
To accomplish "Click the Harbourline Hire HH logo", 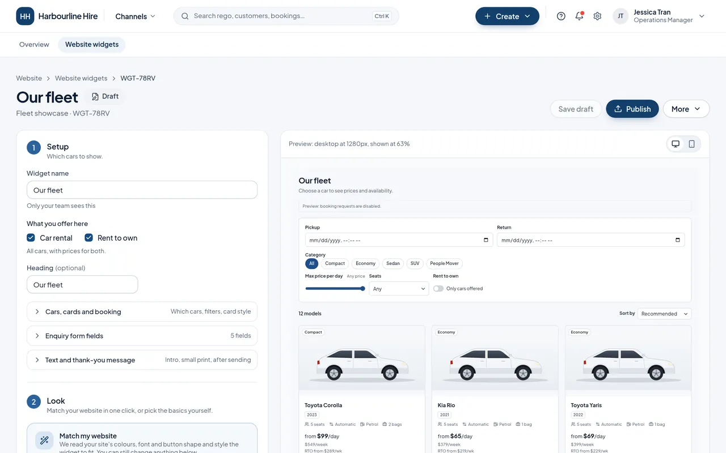I will (25, 16).
